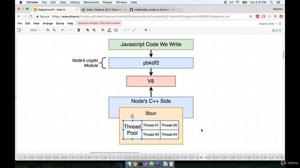Image resolution: width=300 pixels, height=168 pixels.
Task: Open the Chrome menu in macOS menu bar
Action: tap(32, 2)
